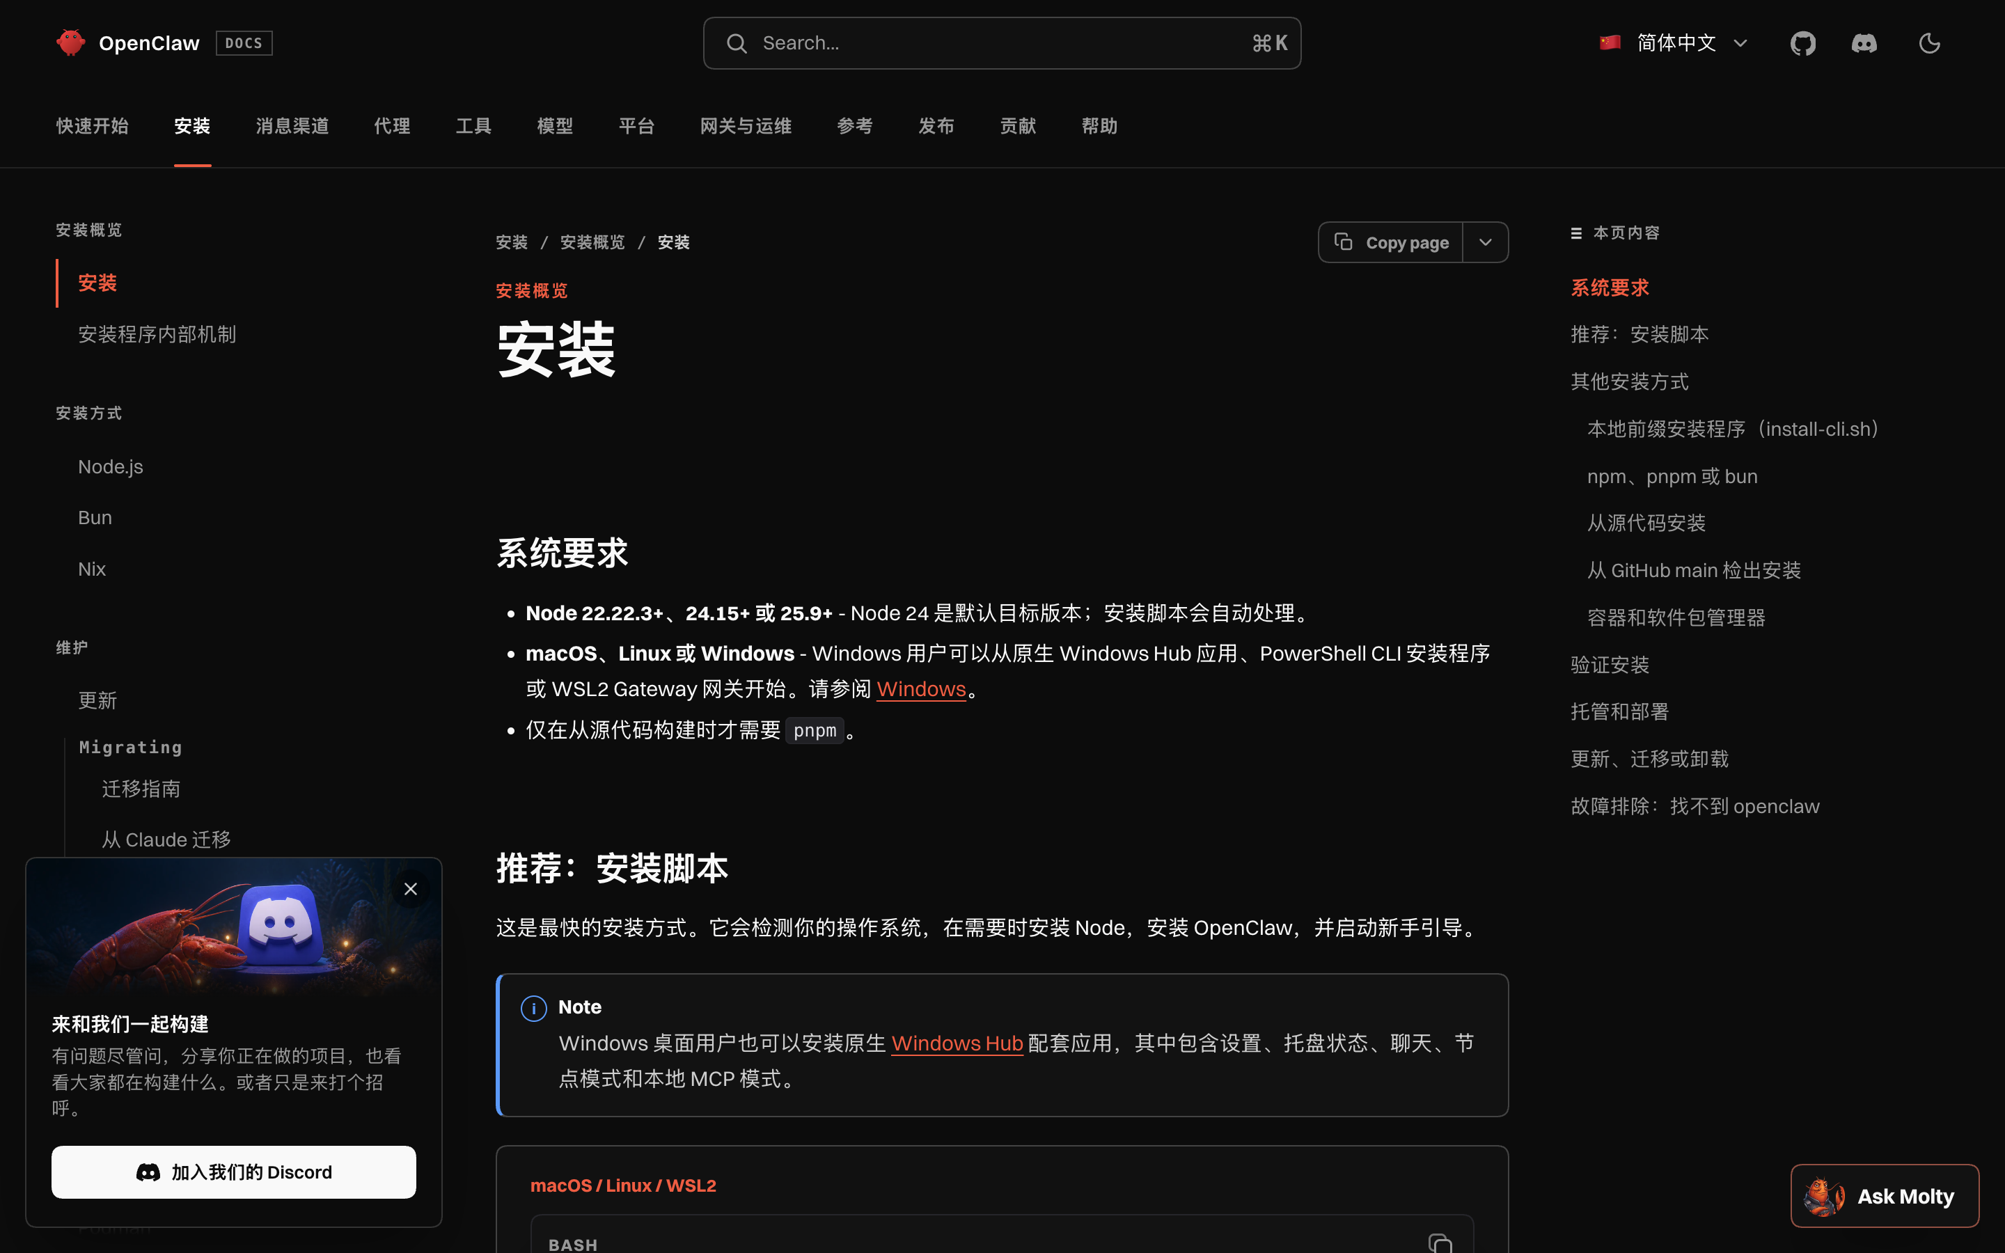
Task: Open the 代理 tab
Action: click(x=392, y=126)
